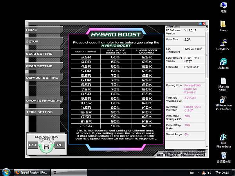The height and width of the screenshot is (176, 235).
Task: Click the Threshold value 3.2V/Cell
Action: (x=190, y=98)
